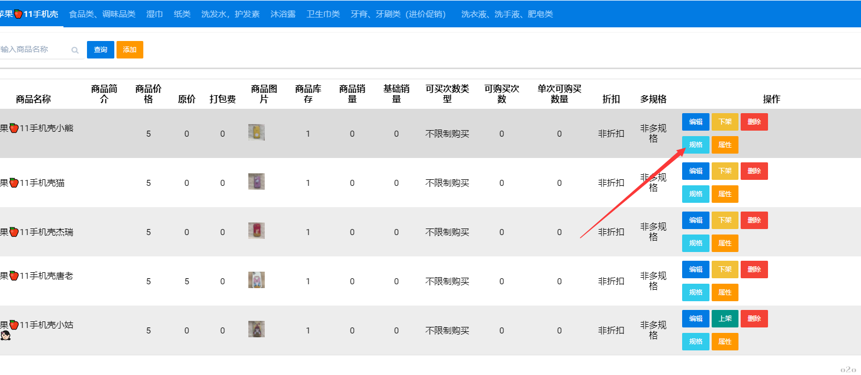Click the search magnifier icon in name field
The image size is (861, 375).
[x=75, y=50]
